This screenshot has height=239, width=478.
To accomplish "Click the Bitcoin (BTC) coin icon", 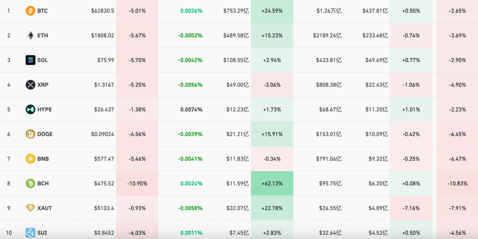I will pos(31,11).
